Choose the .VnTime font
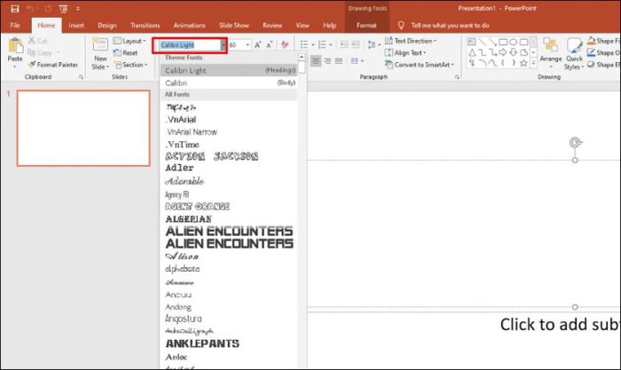The width and height of the screenshot is (621, 370). pos(182,145)
